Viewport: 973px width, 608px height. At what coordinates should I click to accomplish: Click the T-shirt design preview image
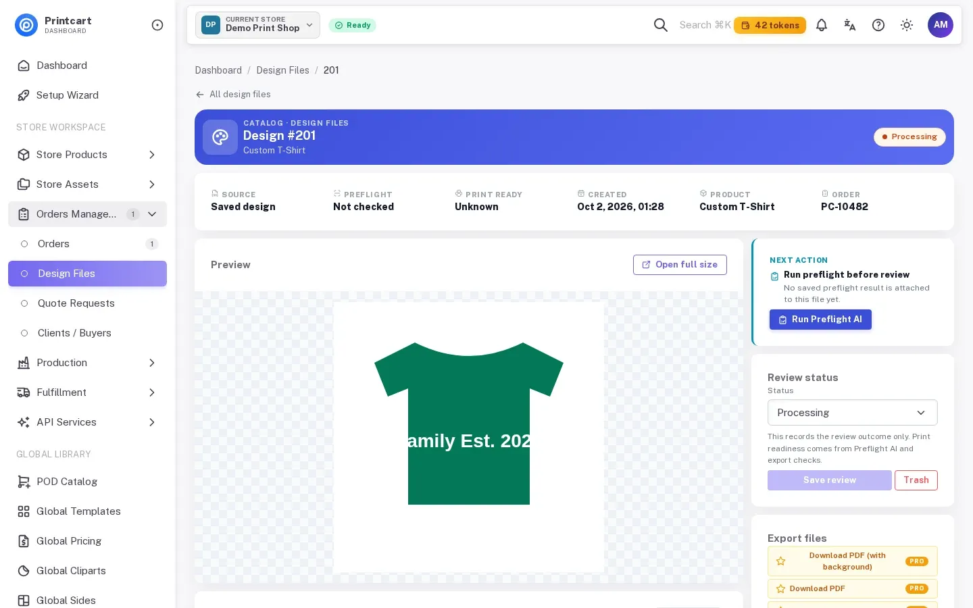coord(469,437)
